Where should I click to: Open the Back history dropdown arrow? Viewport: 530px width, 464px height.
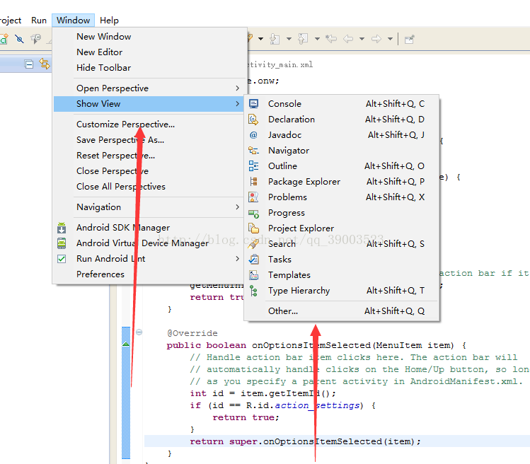362,39
